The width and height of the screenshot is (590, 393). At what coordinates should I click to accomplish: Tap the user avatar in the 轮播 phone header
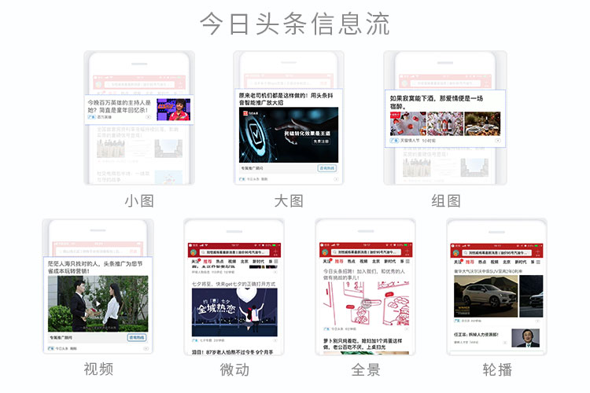[x=456, y=253]
